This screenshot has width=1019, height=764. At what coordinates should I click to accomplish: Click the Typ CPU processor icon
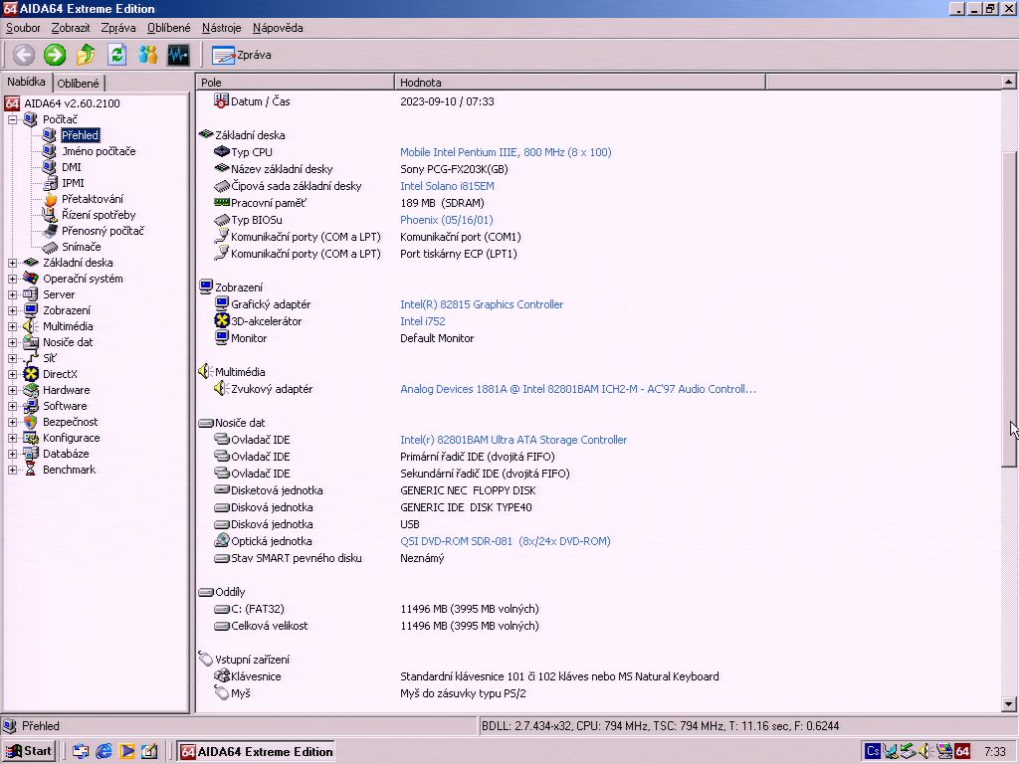click(x=222, y=152)
